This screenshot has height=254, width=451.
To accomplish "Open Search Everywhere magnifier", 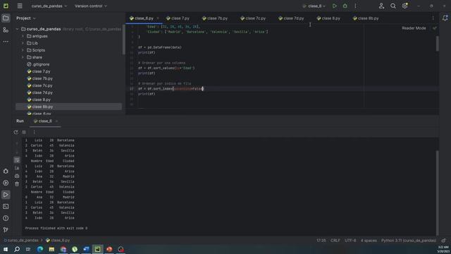I will 393,6.
